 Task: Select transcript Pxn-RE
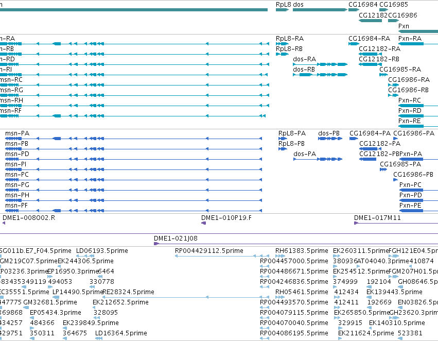click(x=410, y=121)
